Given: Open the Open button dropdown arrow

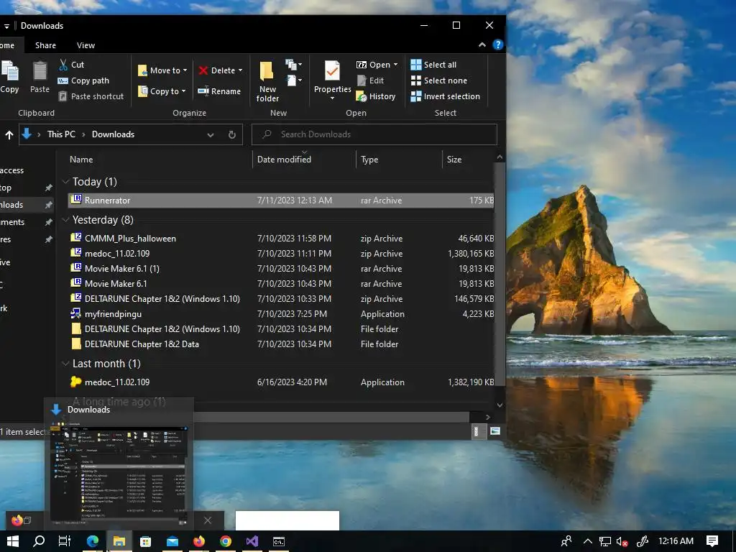Looking at the screenshot, I should (396, 64).
